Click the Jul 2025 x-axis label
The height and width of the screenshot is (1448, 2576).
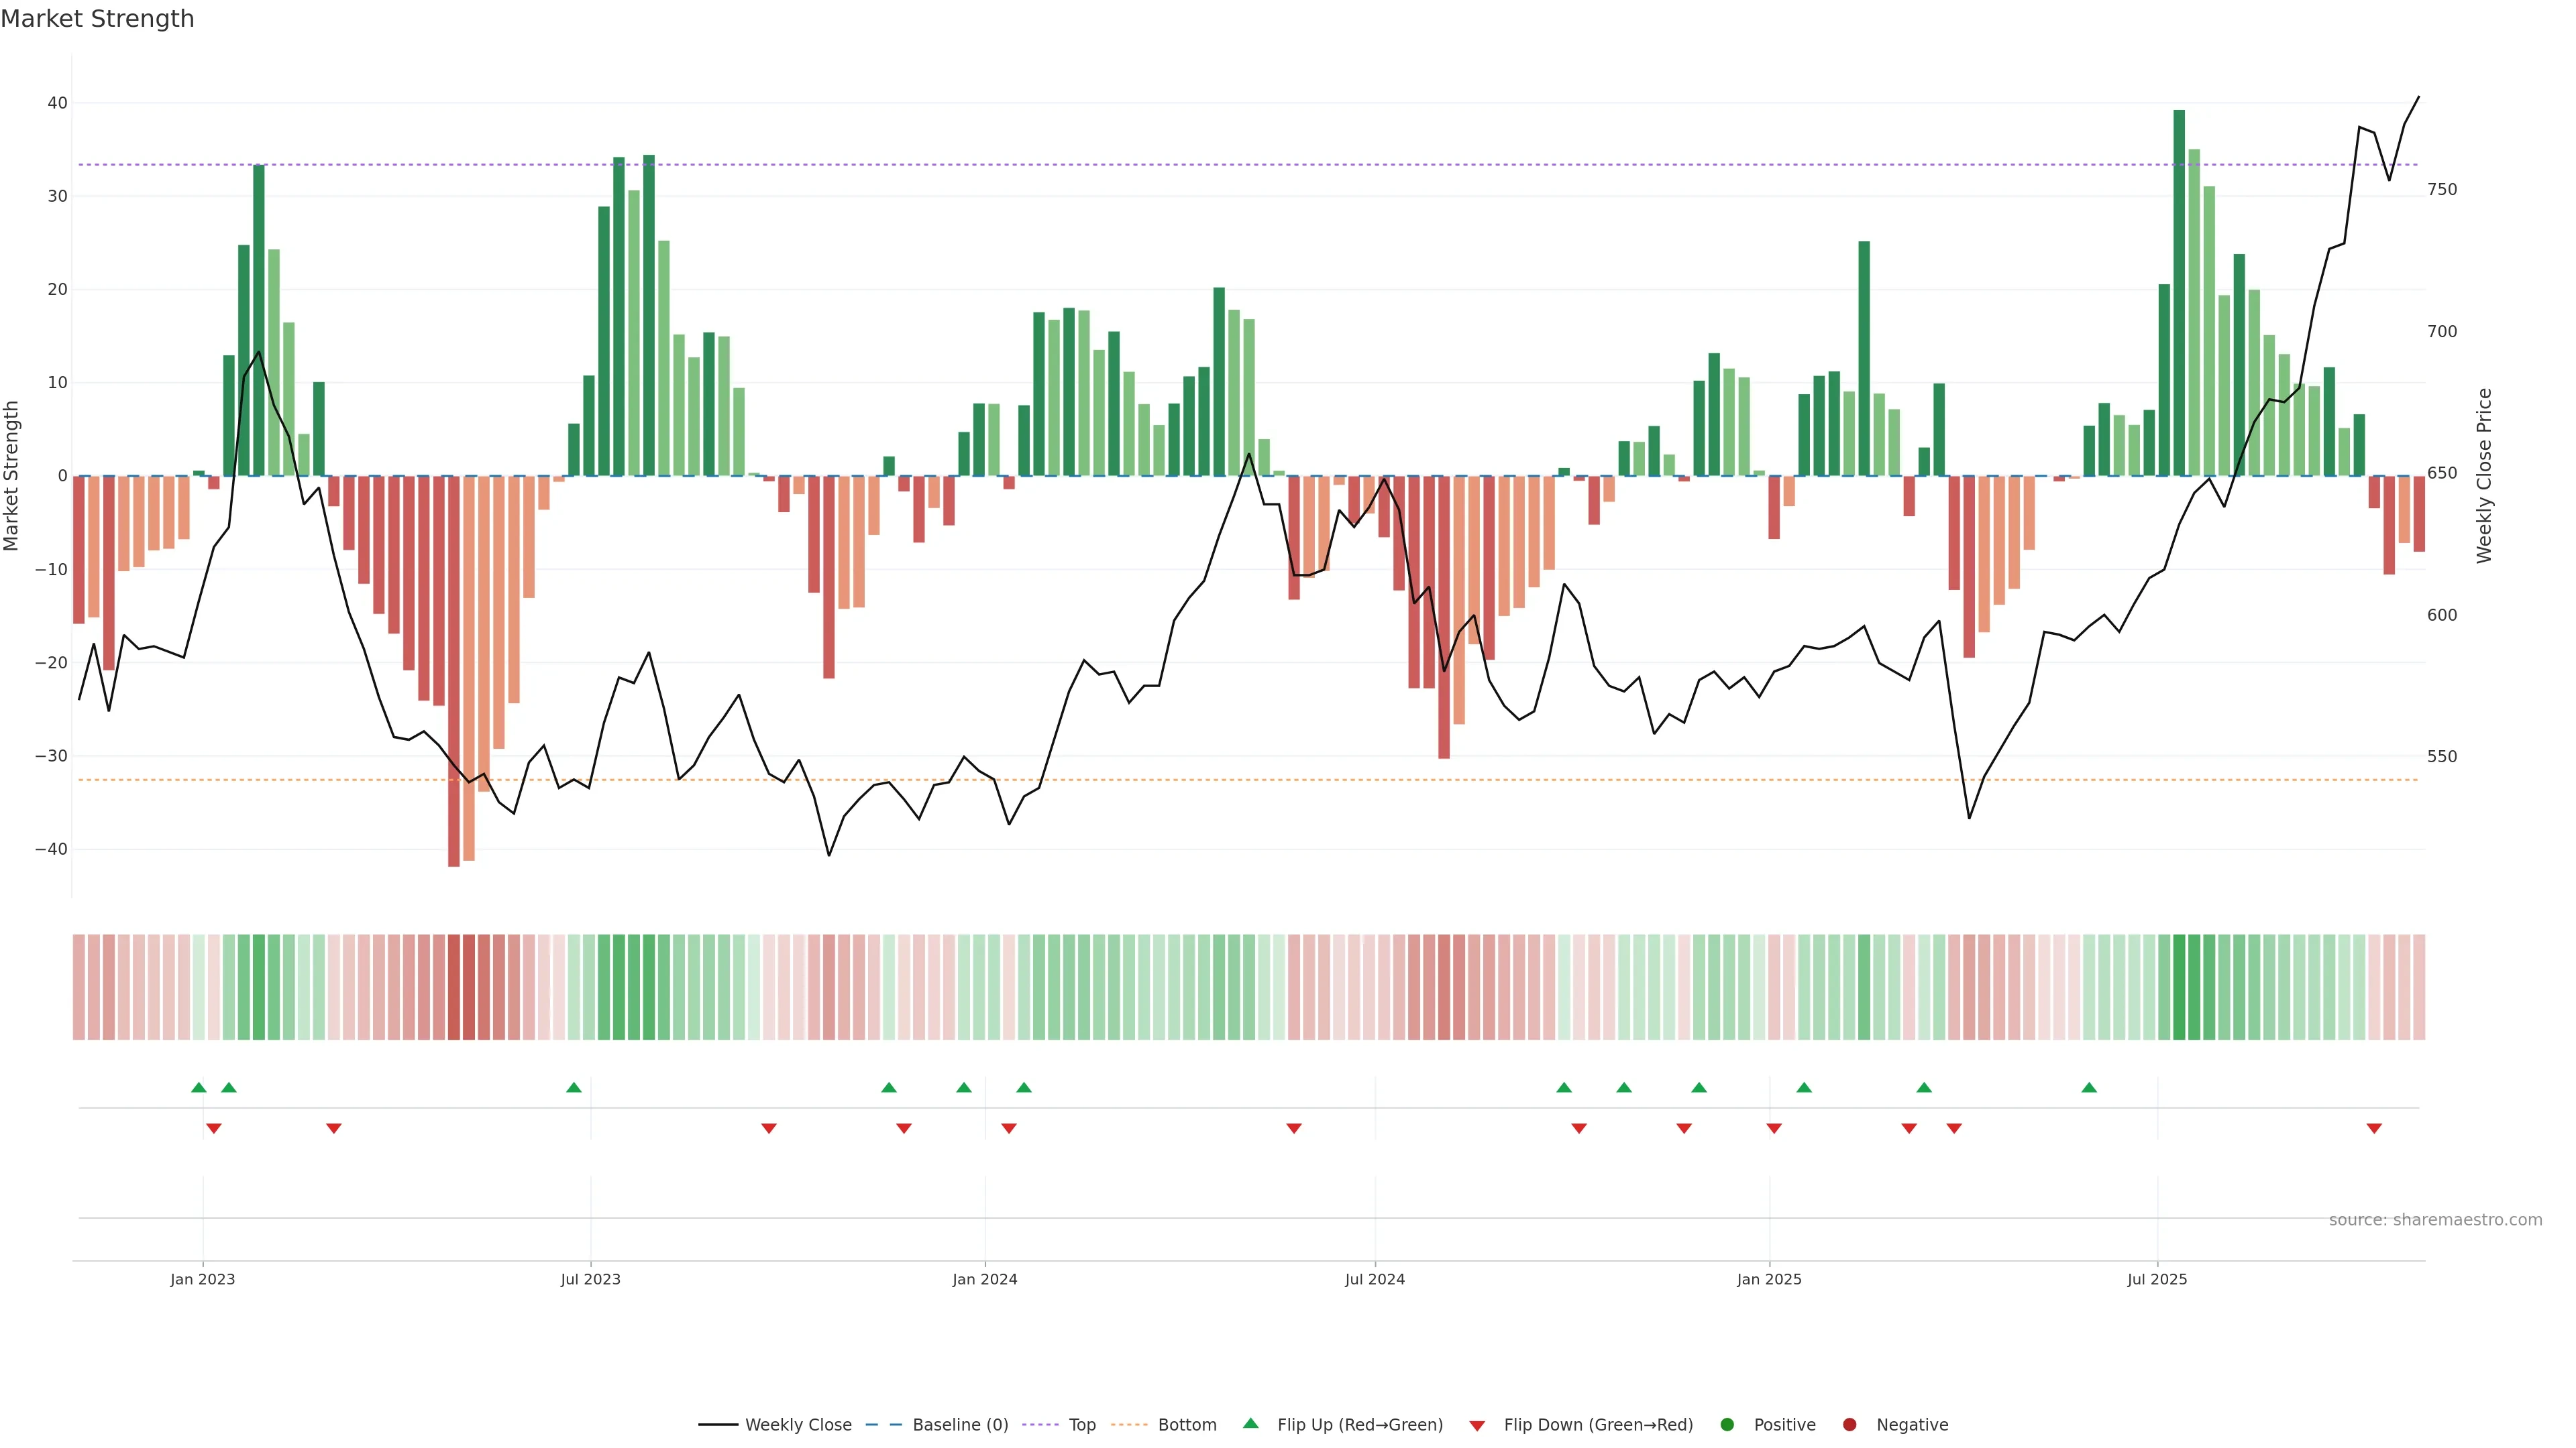click(2157, 1279)
